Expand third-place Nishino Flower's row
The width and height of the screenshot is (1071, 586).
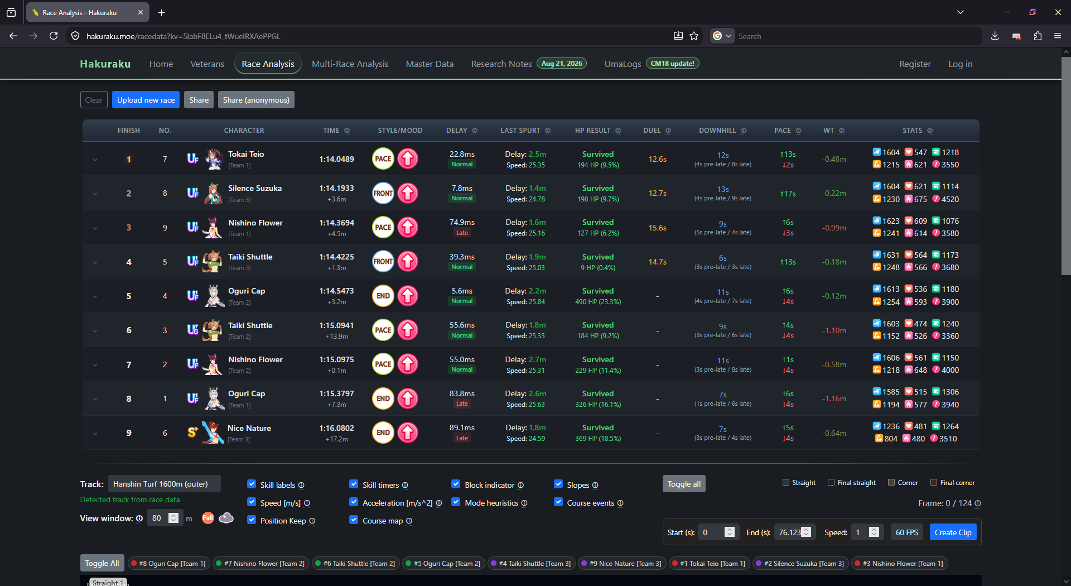95,228
